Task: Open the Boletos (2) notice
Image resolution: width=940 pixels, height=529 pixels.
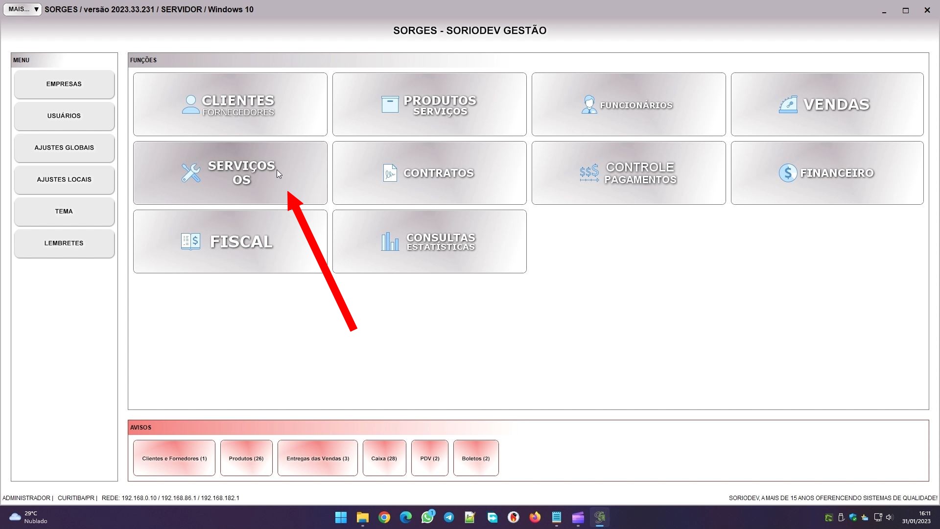Action: (x=476, y=458)
